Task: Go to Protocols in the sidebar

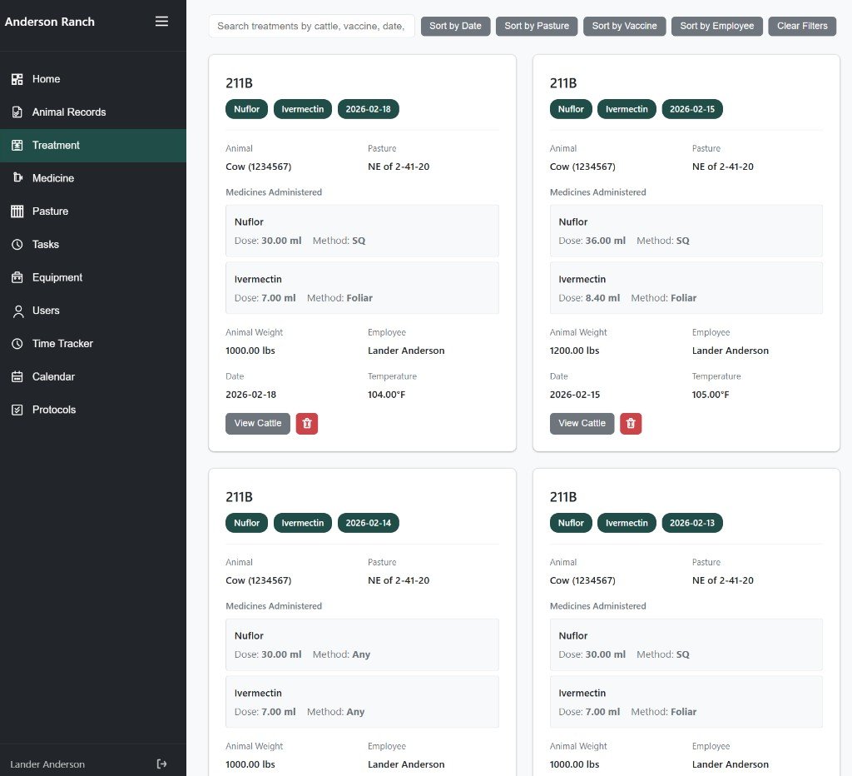Action: click(x=54, y=410)
